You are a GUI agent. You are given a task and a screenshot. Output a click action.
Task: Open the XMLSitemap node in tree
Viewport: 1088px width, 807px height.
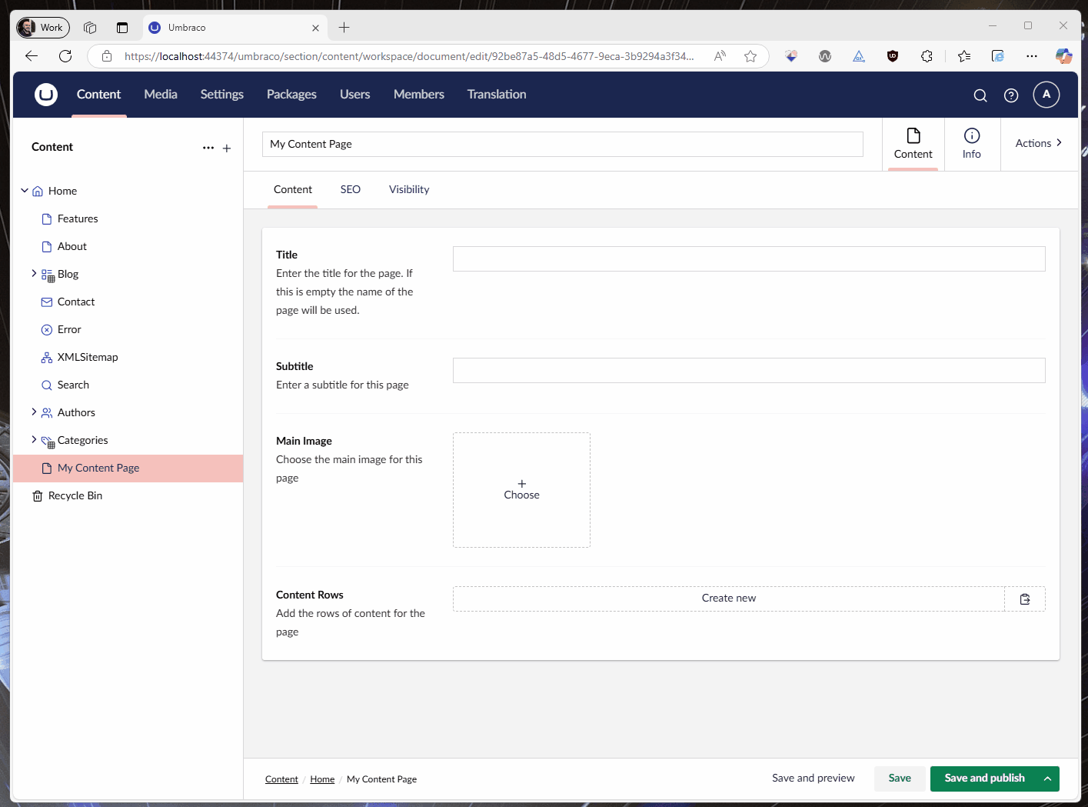[x=88, y=357]
